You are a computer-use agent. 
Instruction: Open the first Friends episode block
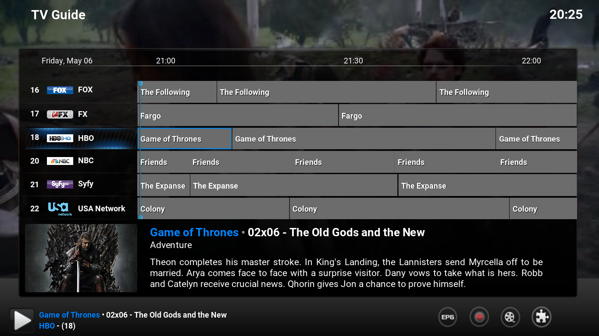coord(164,162)
